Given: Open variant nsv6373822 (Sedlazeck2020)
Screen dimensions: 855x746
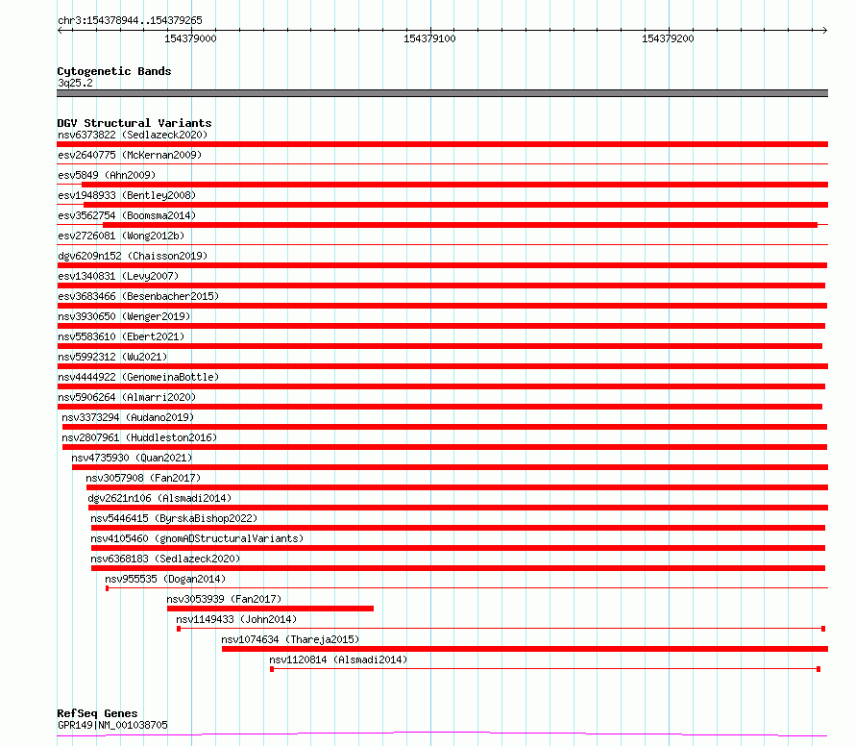Looking at the screenshot, I should (133, 135).
